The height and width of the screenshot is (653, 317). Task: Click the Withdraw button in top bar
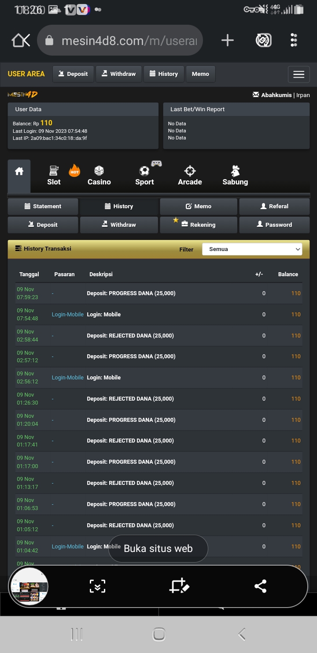tap(118, 74)
